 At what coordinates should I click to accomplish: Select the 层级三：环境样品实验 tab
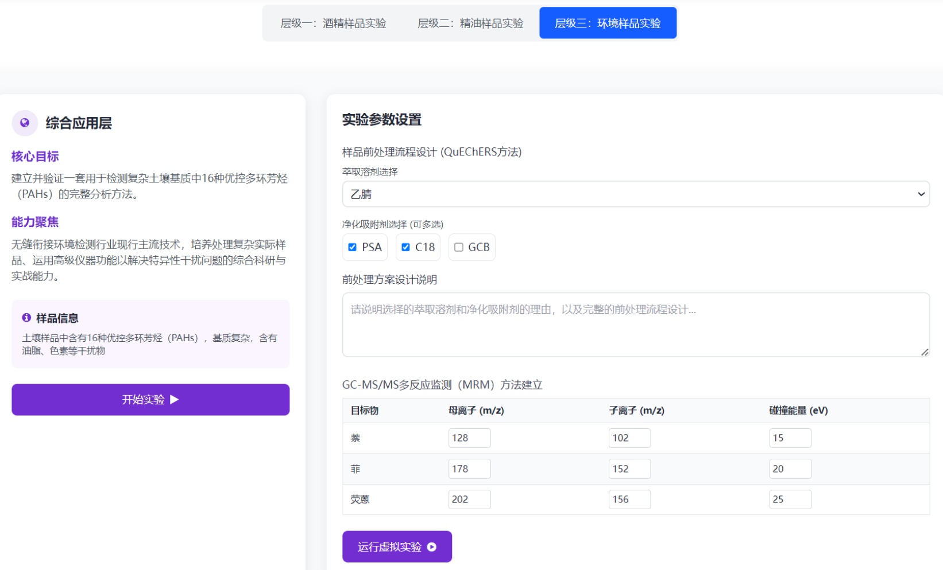click(608, 24)
